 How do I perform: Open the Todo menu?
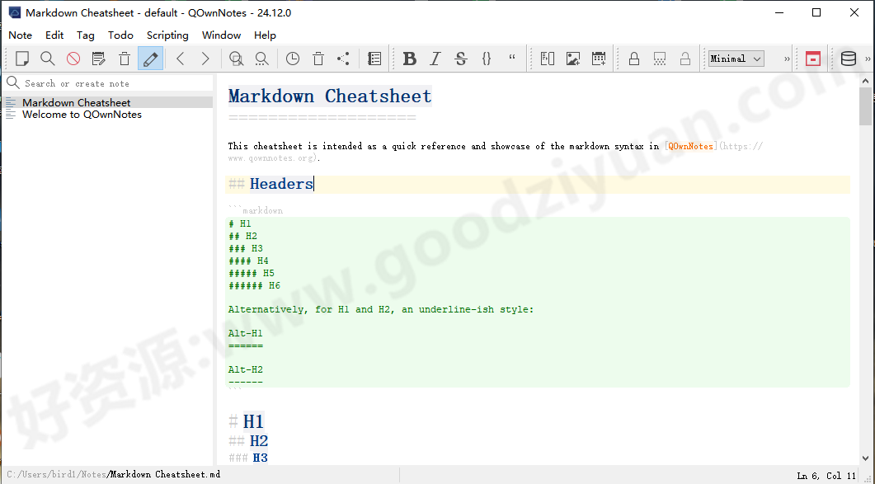click(x=120, y=35)
